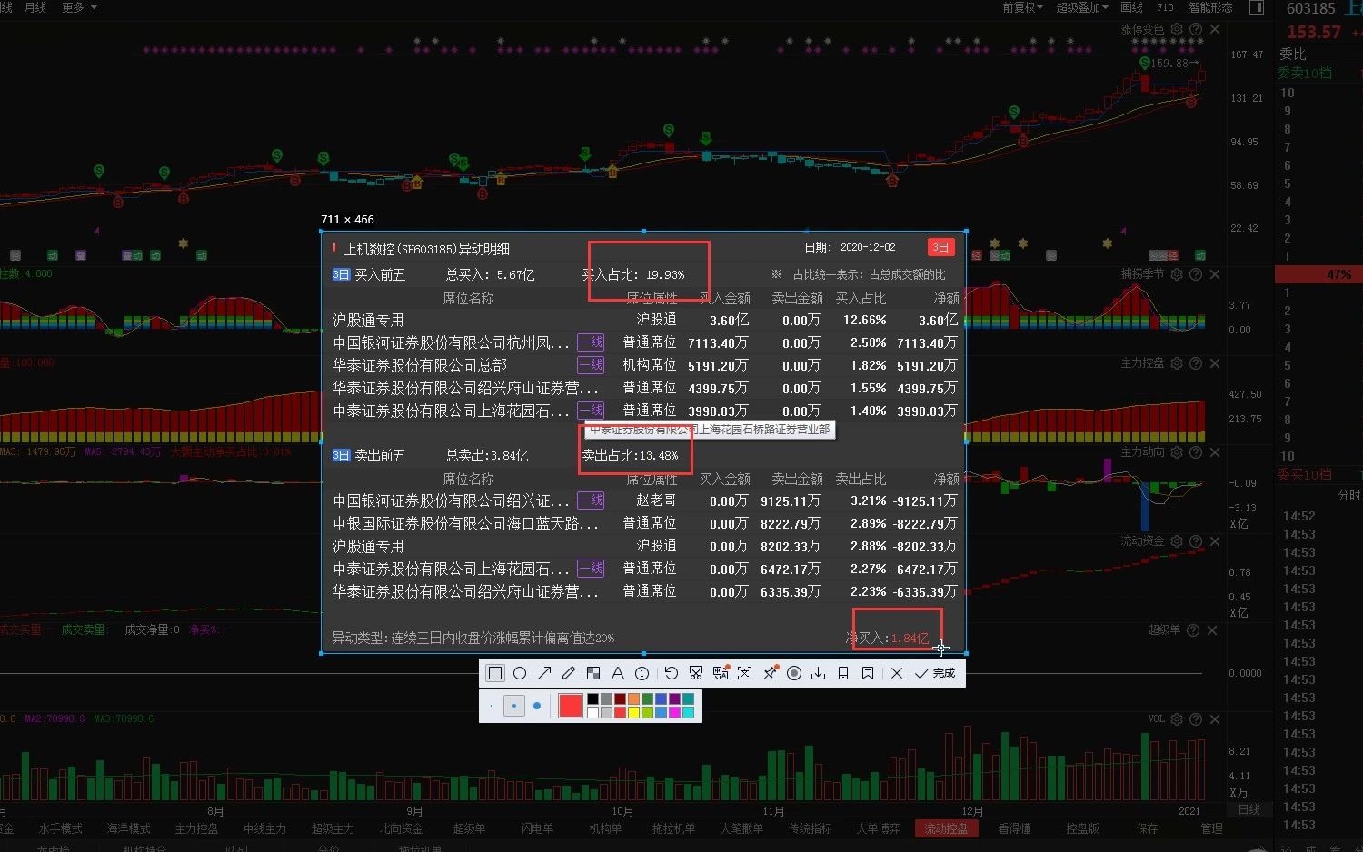Click 画线 in top toolbar
The width and height of the screenshot is (1363, 852).
(1132, 7)
